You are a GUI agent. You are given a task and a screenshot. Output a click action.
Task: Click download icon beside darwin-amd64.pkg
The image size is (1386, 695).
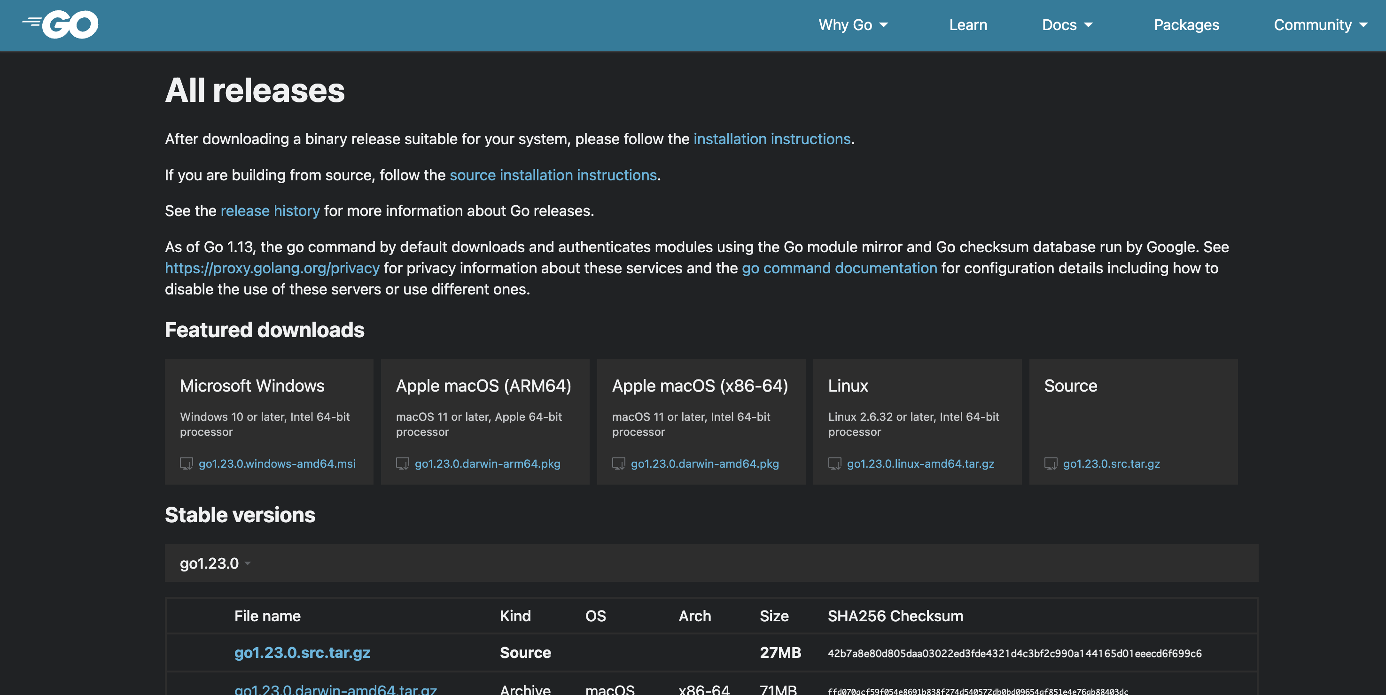click(618, 463)
